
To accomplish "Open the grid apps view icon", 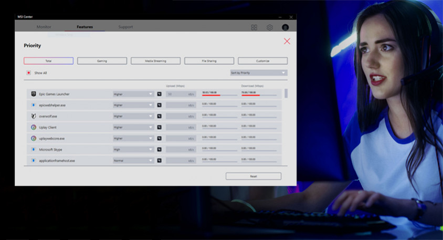I will (254, 27).
